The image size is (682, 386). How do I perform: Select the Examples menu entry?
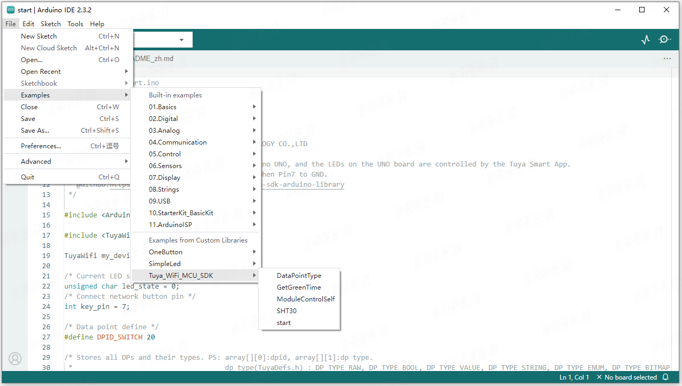pos(68,95)
